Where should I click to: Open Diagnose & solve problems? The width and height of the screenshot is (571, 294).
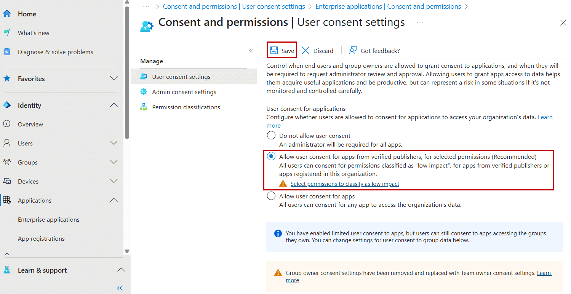click(x=55, y=52)
